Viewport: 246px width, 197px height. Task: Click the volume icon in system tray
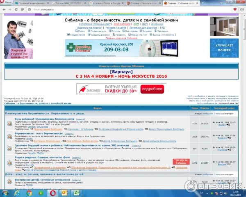point(225,193)
